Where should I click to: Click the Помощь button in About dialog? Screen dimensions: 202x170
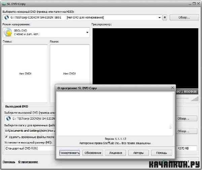coord(162,153)
